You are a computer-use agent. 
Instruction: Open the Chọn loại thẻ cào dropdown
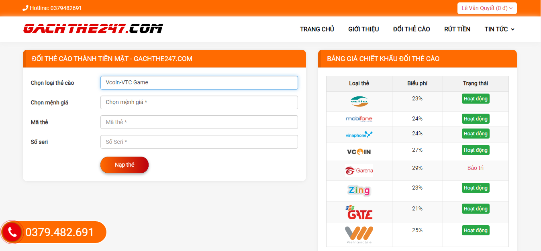pyautogui.click(x=199, y=83)
